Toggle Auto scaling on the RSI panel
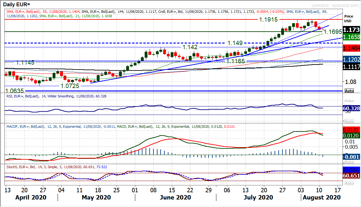361x207 pixels. (349, 121)
